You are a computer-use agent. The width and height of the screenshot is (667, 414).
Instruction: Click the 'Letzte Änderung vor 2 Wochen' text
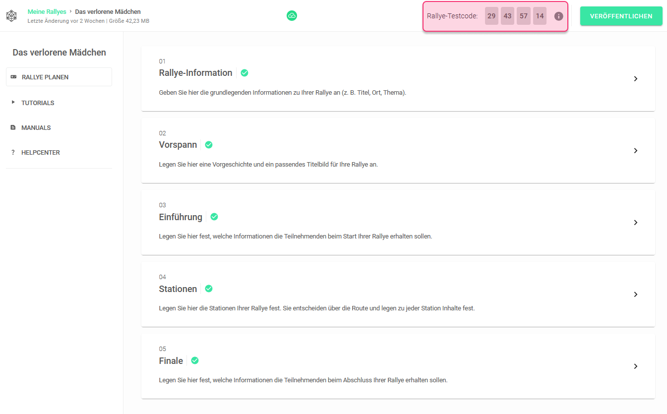tap(66, 21)
